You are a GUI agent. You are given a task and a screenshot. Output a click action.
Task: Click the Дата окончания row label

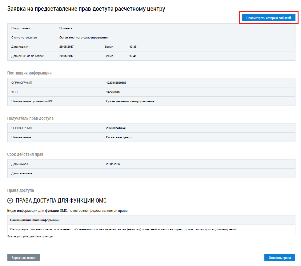[22, 173]
